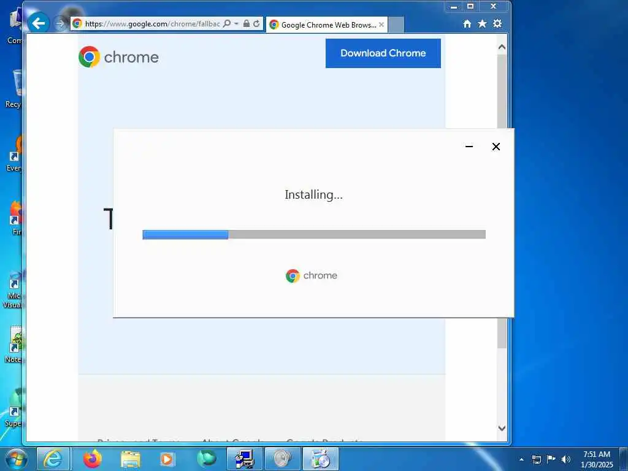The height and width of the screenshot is (471, 628).
Task: Click the page scrollbar down arrow
Action: (x=502, y=428)
